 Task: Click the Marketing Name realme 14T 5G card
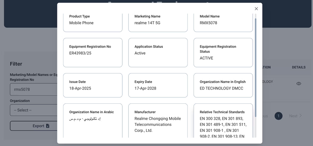point(158,22)
